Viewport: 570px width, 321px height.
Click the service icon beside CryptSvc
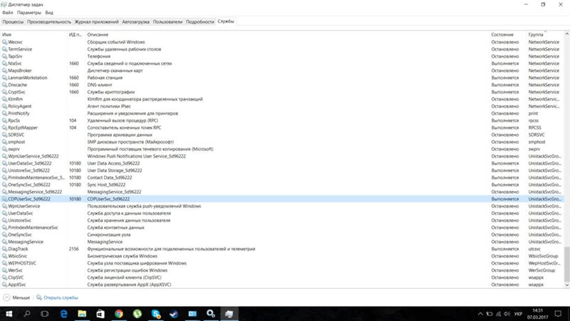(4, 92)
